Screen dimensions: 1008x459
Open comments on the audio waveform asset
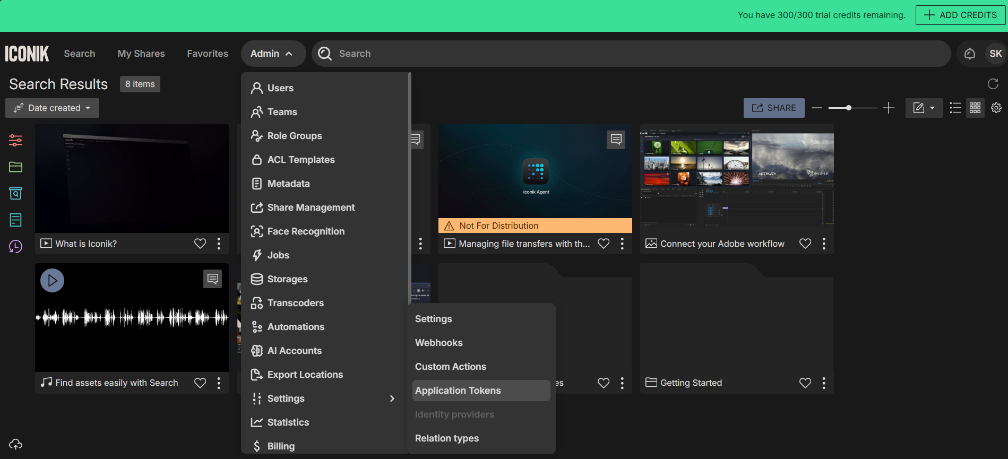pyautogui.click(x=213, y=279)
